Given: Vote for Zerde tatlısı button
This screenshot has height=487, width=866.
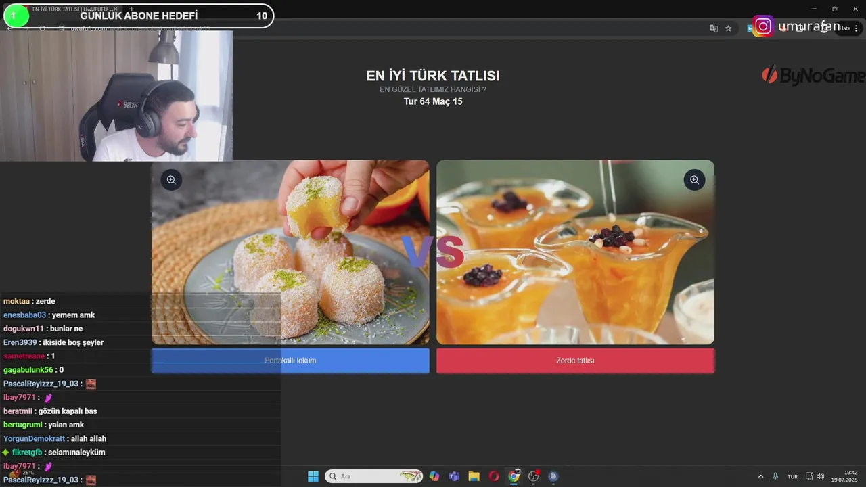Looking at the screenshot, I should point(575,361).
